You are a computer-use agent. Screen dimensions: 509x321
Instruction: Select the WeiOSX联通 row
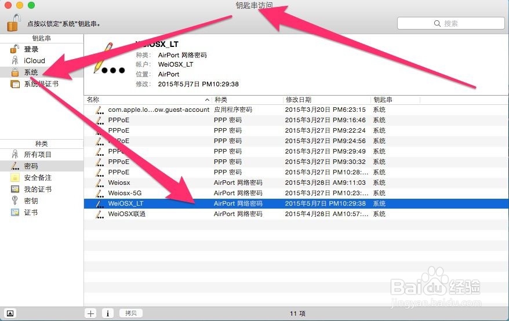[x=296, y=214]
